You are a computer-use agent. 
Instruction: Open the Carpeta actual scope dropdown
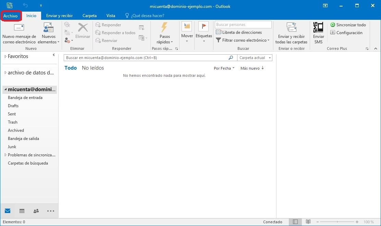(x=255, y=58)
